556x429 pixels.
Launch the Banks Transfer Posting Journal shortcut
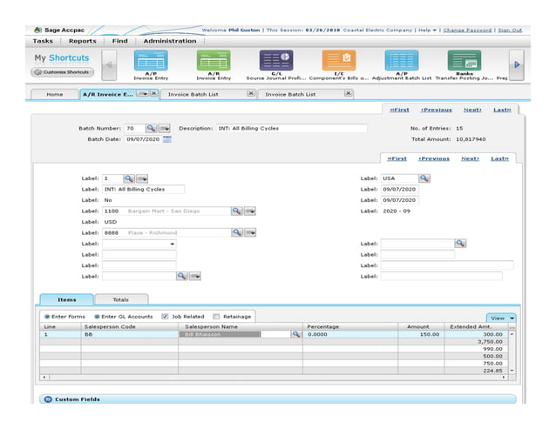464,61
